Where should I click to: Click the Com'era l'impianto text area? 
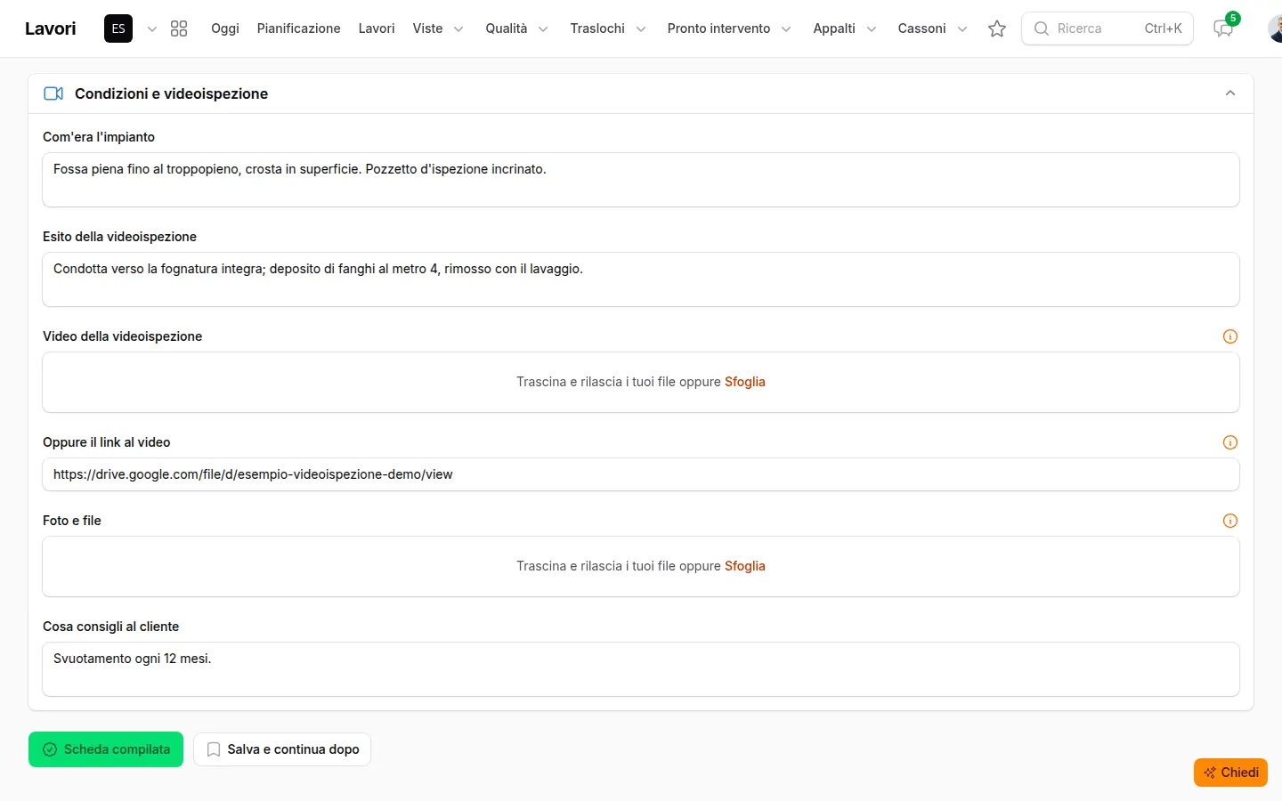coord(641,180)
